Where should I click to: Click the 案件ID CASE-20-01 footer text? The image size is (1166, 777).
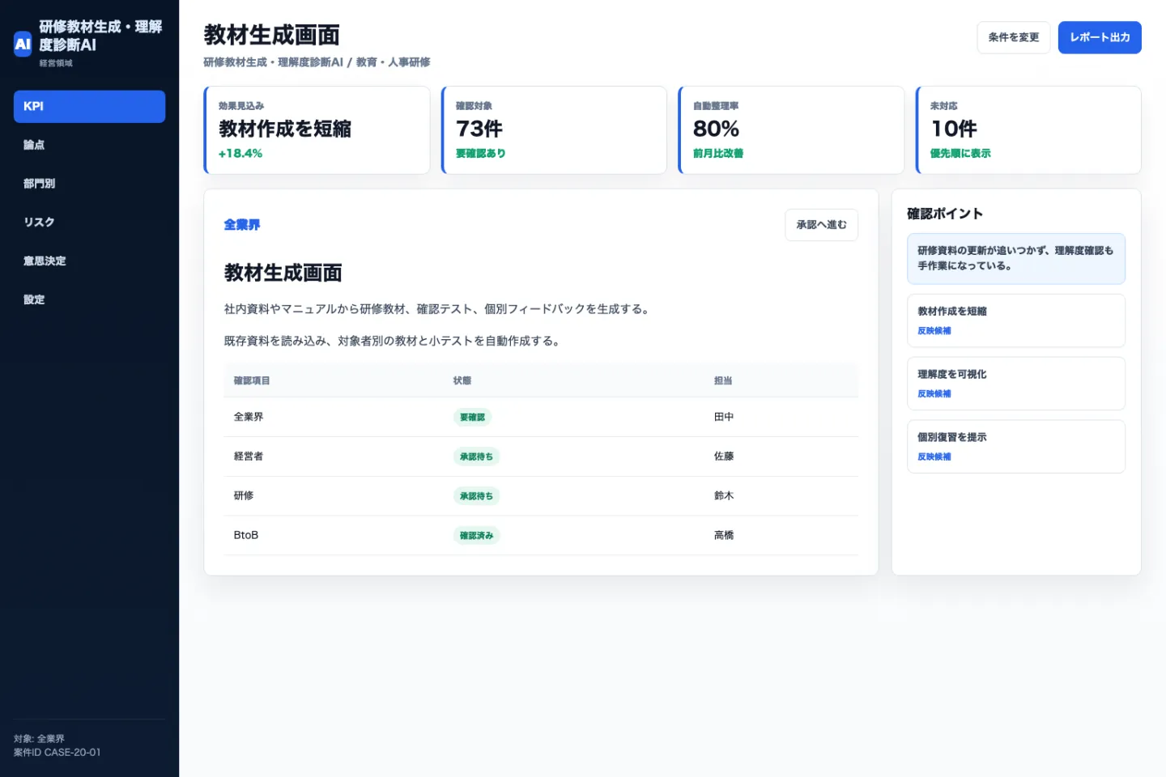coord(57,753)
